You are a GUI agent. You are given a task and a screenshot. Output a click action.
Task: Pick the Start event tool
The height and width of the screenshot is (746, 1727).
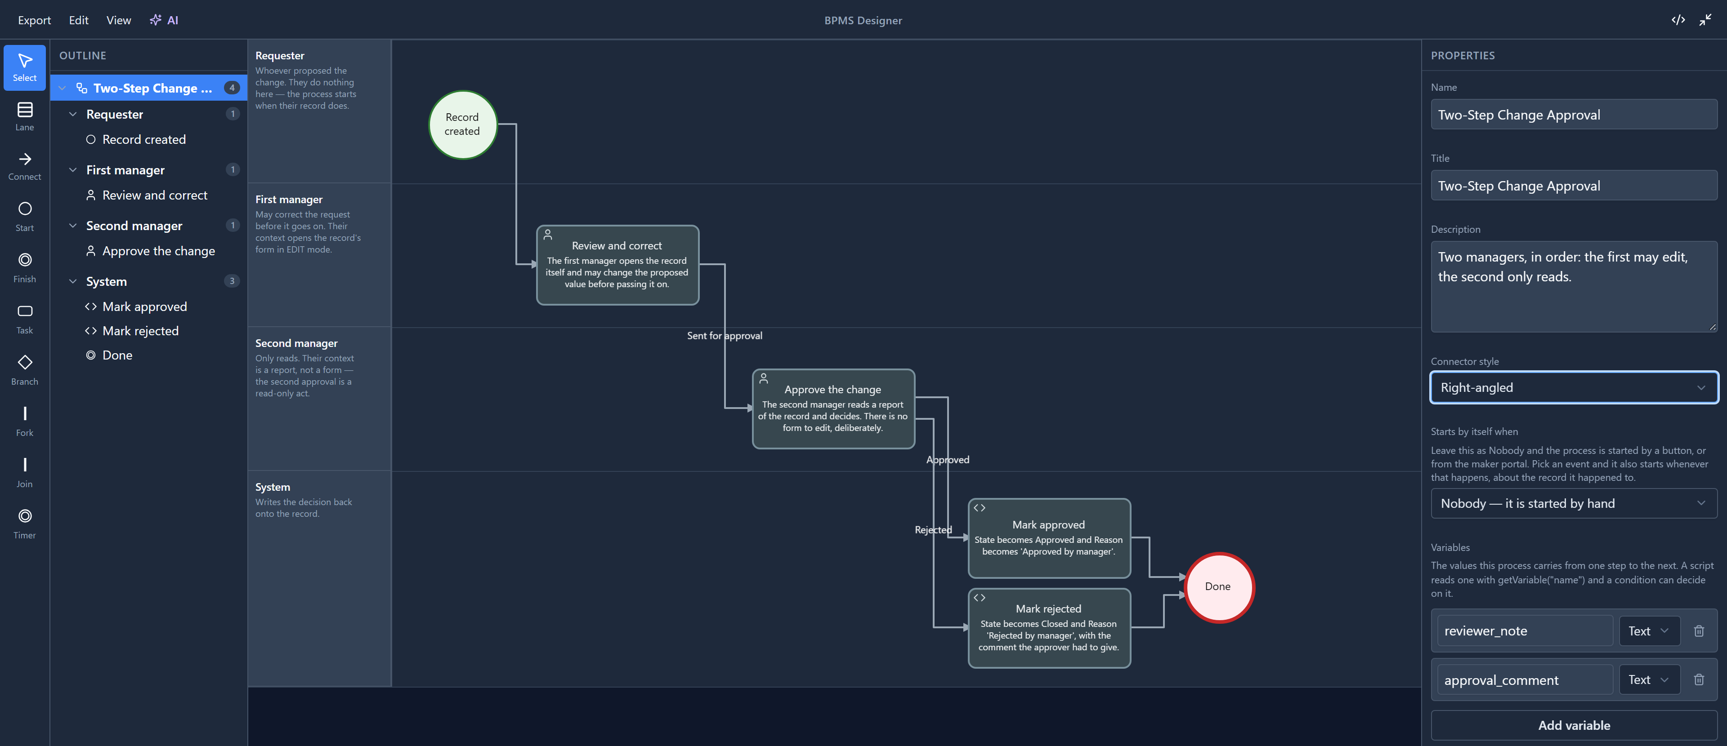25,217
